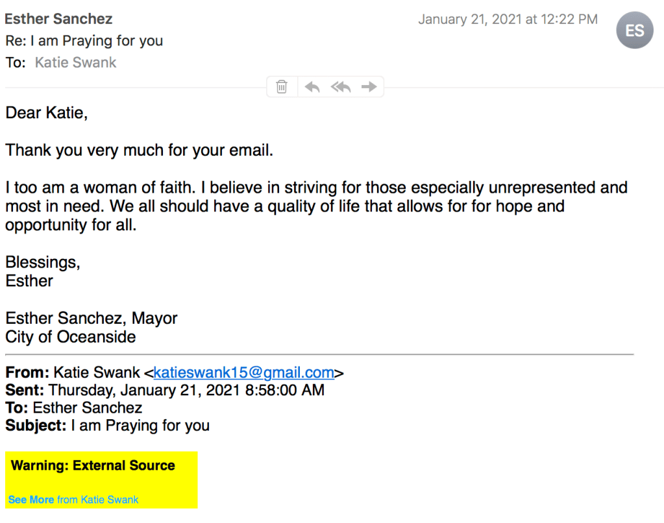This screenshot has height=523, width=664.
Task: Click the Thank you very much sentence
Action: tap(140, 151)
